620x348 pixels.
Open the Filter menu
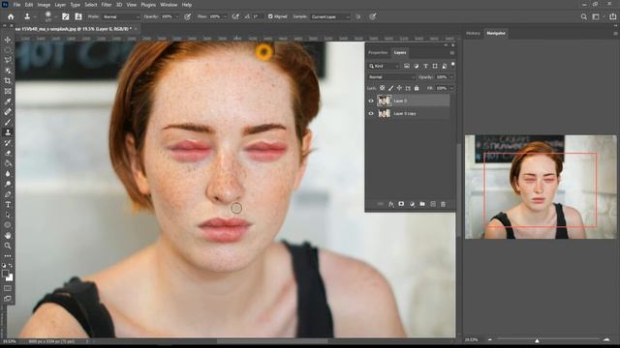[x=107, y=5]
